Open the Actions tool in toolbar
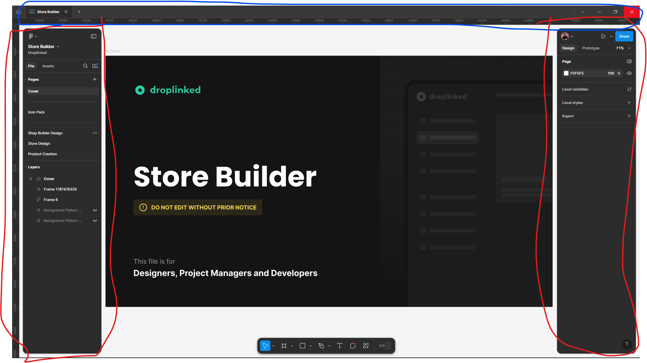This screenshot has height=363, width=647. (366, 346)
